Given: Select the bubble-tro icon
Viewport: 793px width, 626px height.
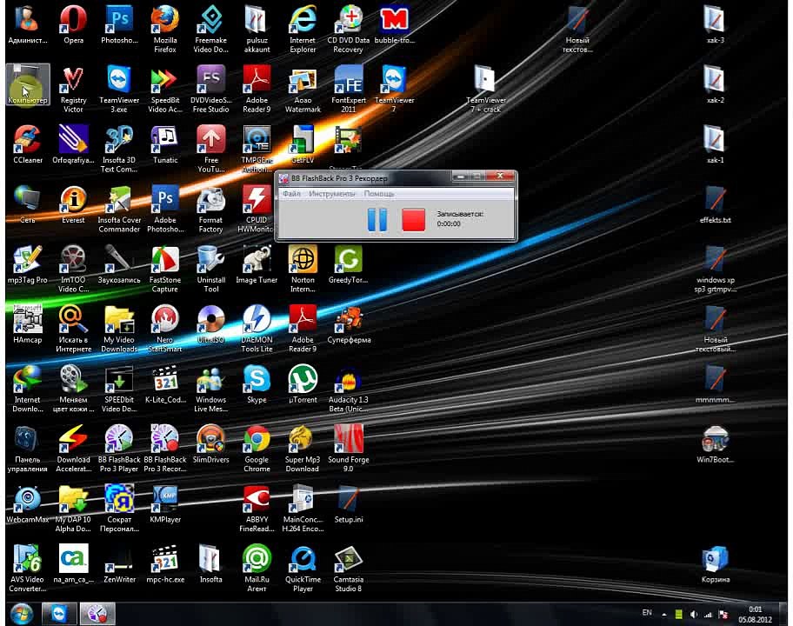Looking at the screenshot, I should [394, 24].
